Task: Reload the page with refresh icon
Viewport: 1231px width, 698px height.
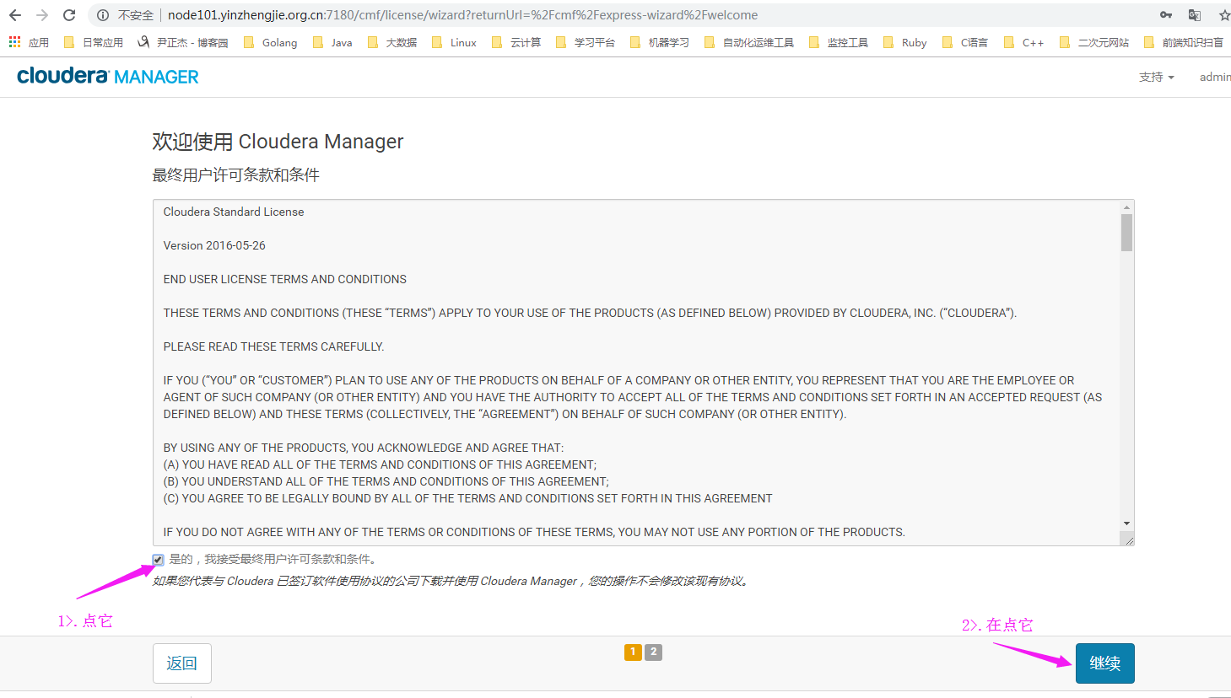Action: click(x=69, y=15)
